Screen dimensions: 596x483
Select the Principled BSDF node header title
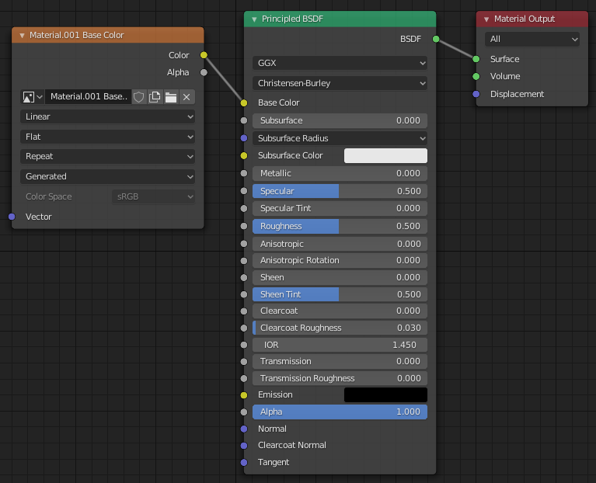292,19
